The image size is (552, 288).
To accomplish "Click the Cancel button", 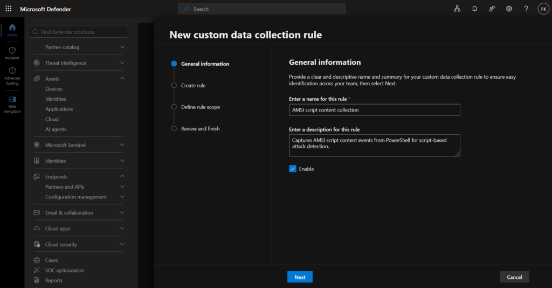I will pyautogui.click(x=514, y=277).
